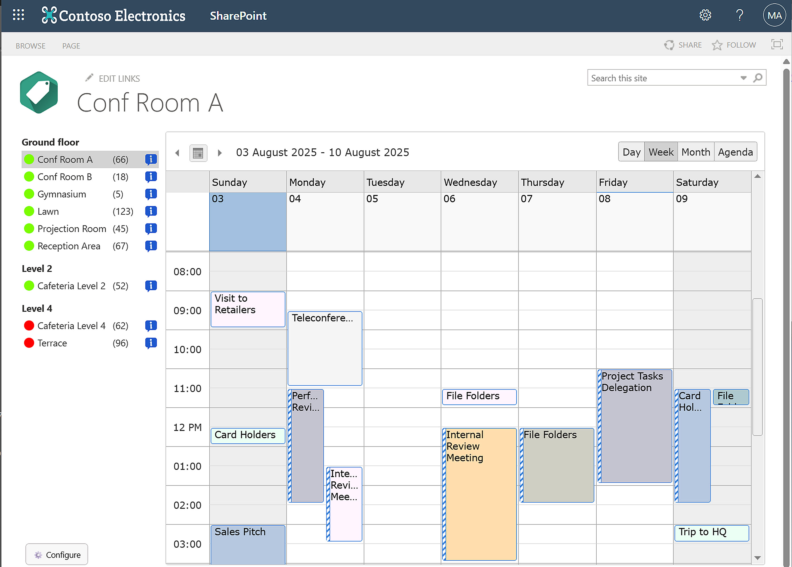Click the Configure button
792x567 pixels.
(x=57, y=555)
